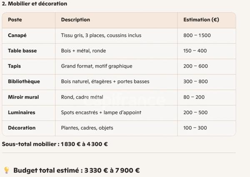Select the 'Table basse' row label

click(x=22, y=51)
